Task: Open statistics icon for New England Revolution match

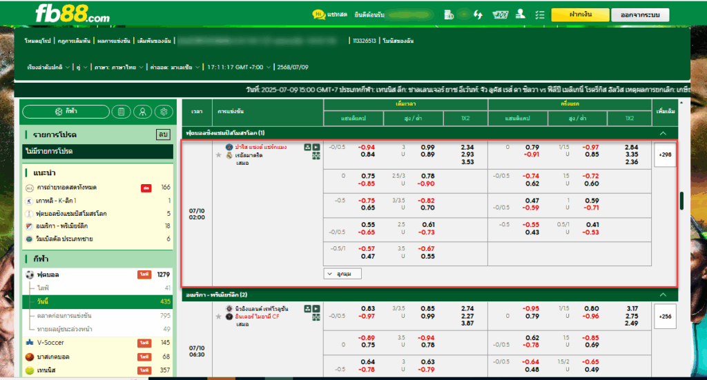Action: pos(316,317)
